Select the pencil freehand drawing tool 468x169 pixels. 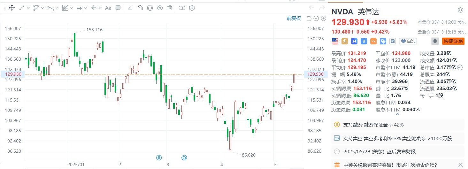130,8
